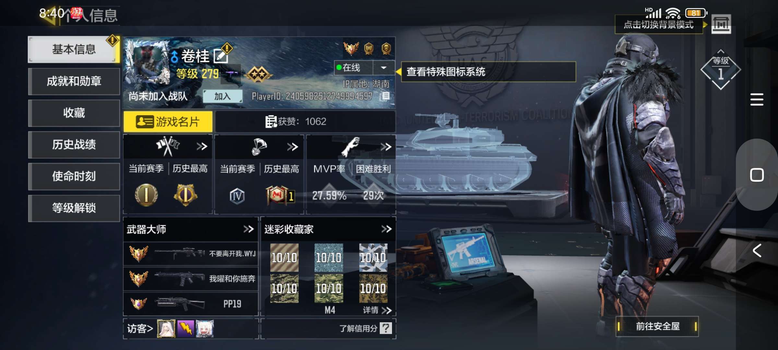Open first visitor avatar thumbnail
The height and width of the screenshot is (350, 778).
pyautogui.click(x=166, y=328)
